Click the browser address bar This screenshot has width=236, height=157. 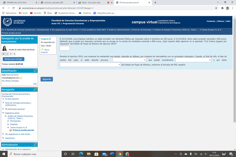[x=116, y=8]
